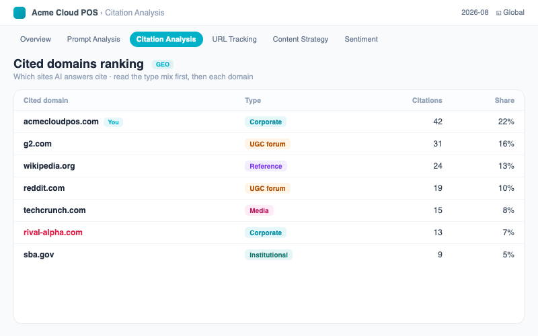This screenshot has height=336, width=538.
Task: Click the You badge beside acmecloudpos.com
Action: coord(113,122)
